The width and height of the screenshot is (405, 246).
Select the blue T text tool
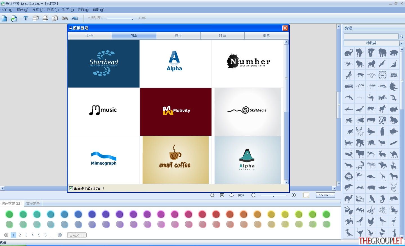pos(26,18)
